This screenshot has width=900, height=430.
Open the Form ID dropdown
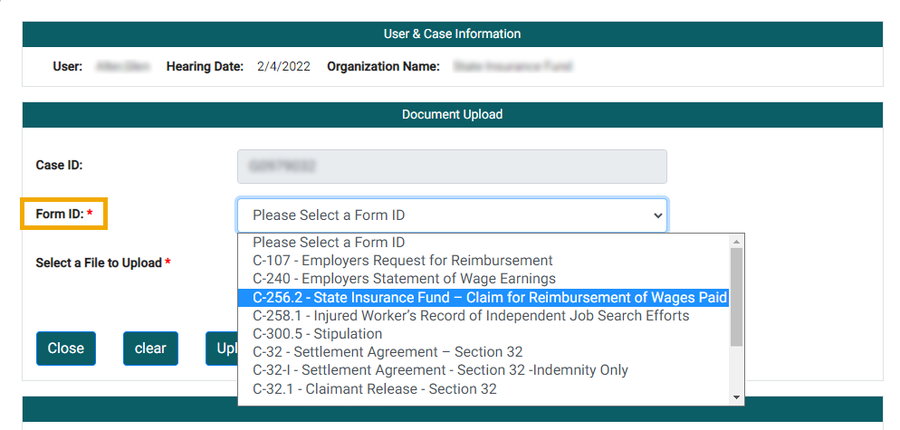(x=451, y=215)
